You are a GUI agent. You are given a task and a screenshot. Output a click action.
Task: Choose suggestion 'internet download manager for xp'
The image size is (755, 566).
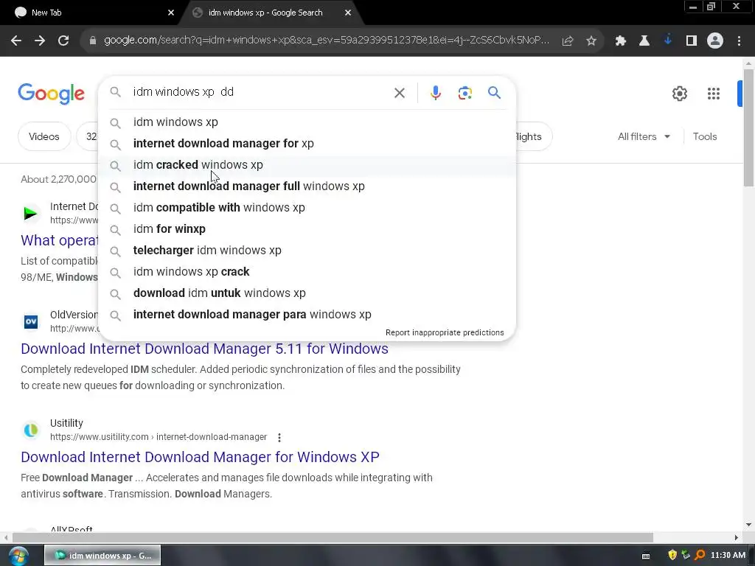(307, 144)
